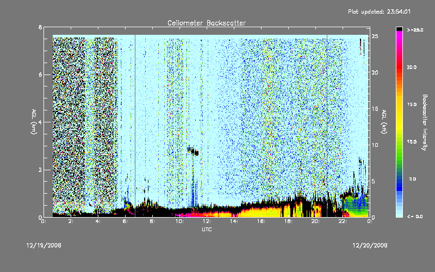Click the '6' tick on the km axis
The height and width of the screenshot is (272, 435).
click(40, 75)
